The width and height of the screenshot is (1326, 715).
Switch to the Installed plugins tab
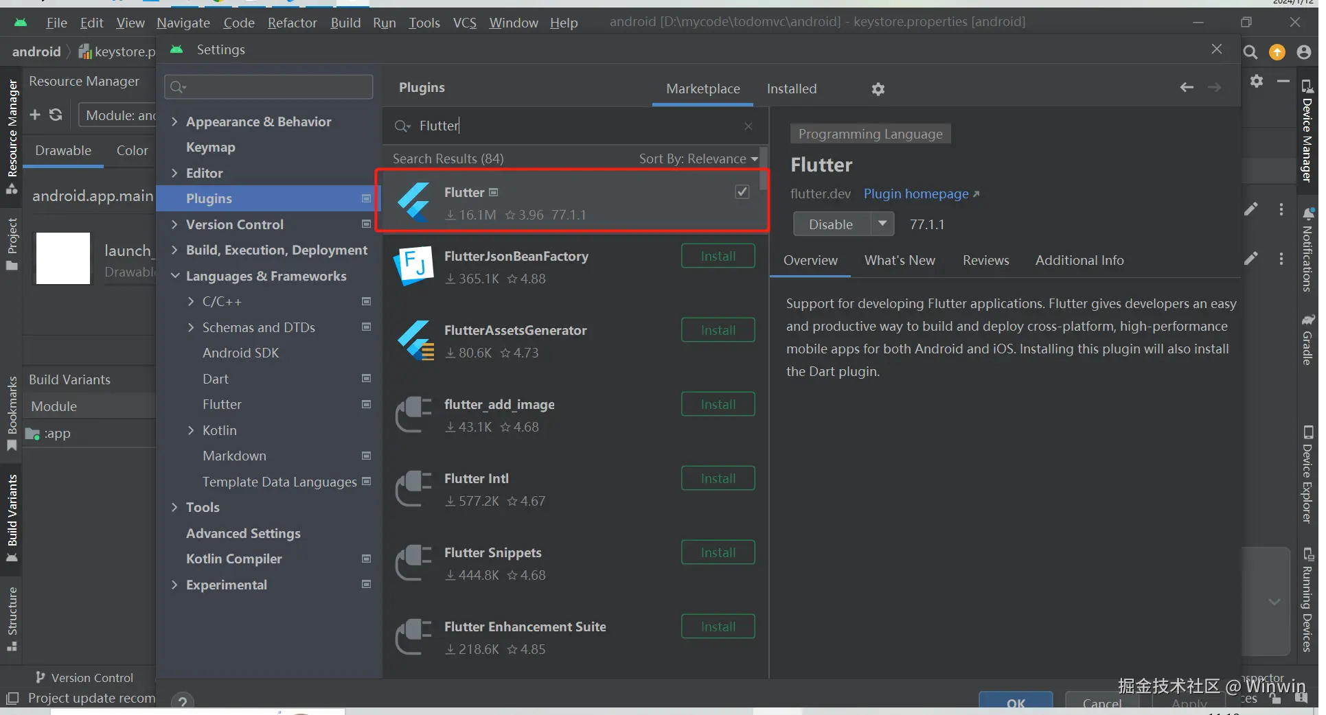click(792, 89)
